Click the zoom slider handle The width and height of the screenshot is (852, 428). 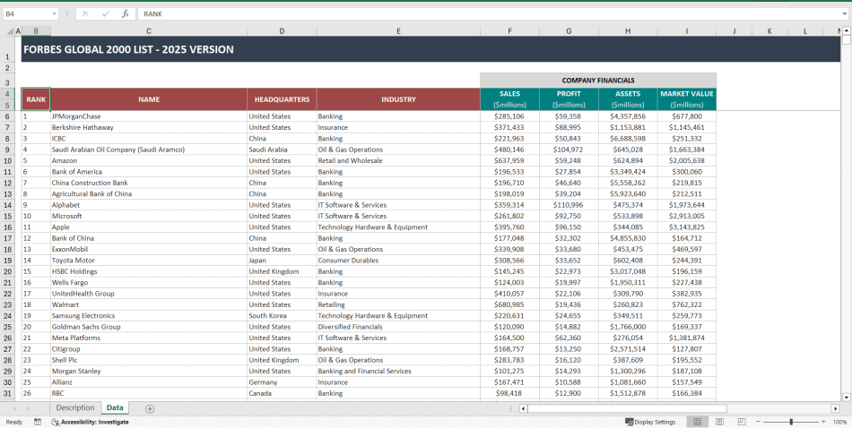791,422
